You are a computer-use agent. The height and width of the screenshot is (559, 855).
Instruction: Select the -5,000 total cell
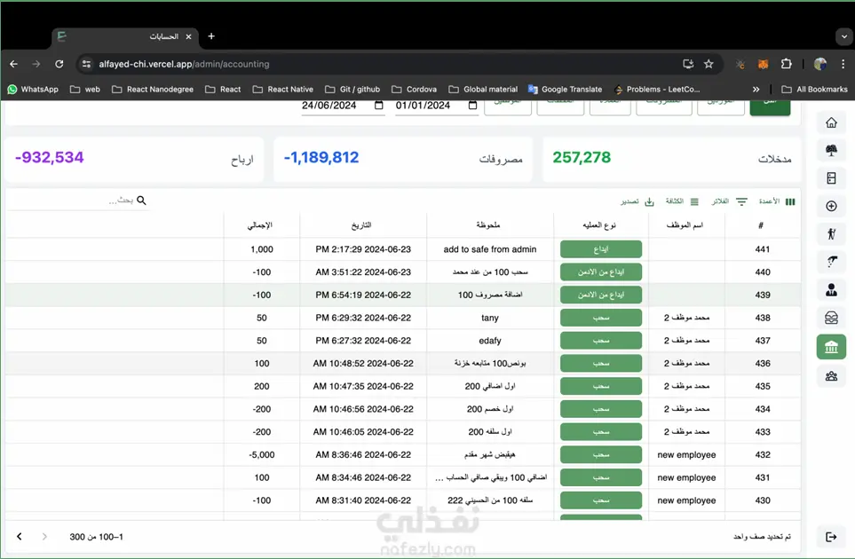click(x=262, y=454)
